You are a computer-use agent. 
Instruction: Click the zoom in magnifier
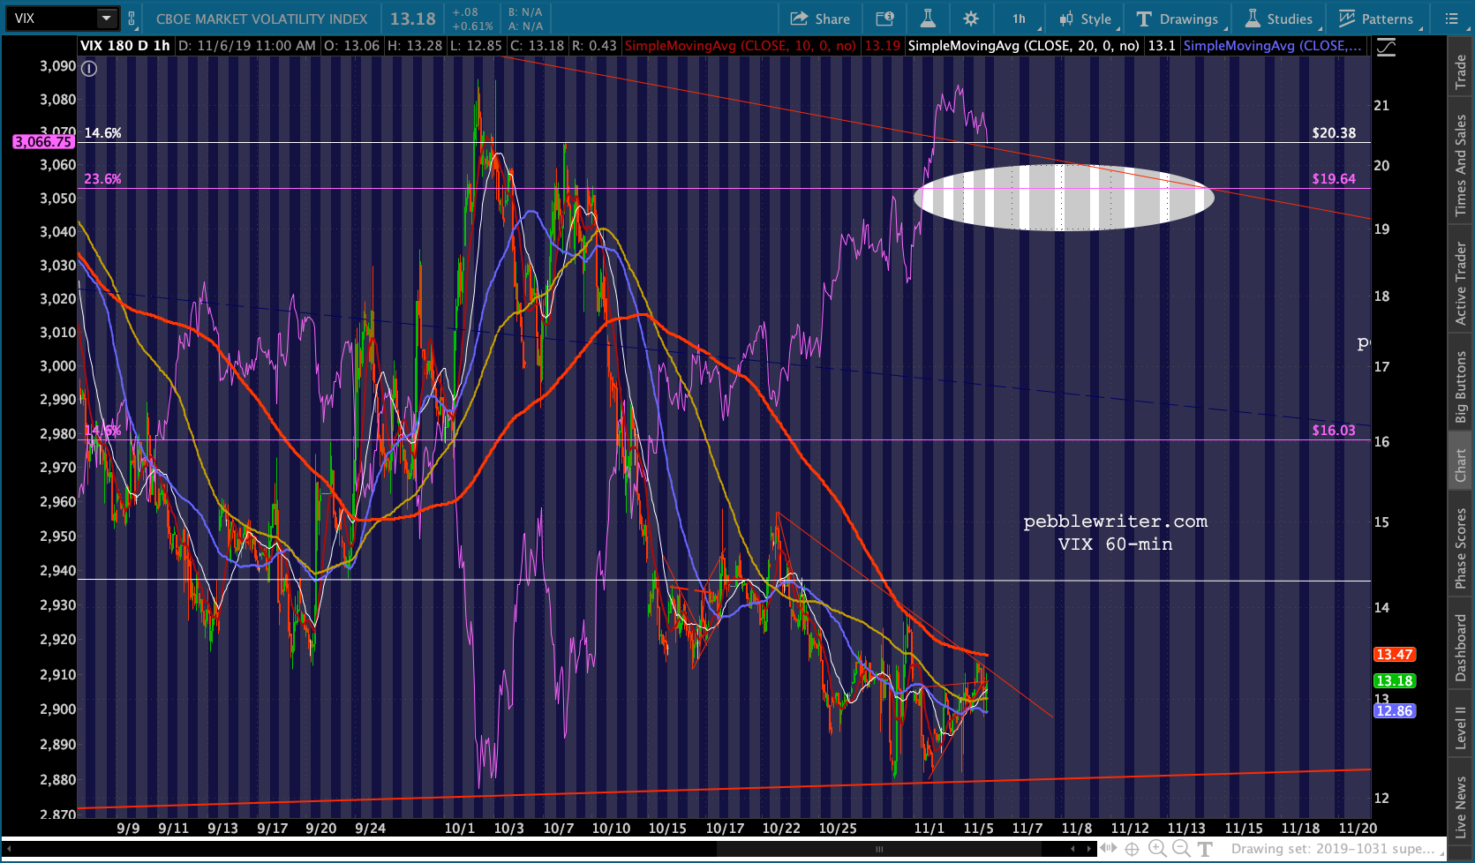[1157, 849]
